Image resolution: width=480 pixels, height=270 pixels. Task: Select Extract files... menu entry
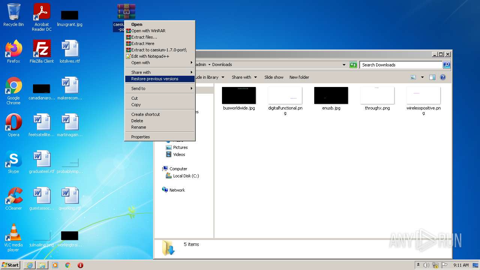pos(160,37)
